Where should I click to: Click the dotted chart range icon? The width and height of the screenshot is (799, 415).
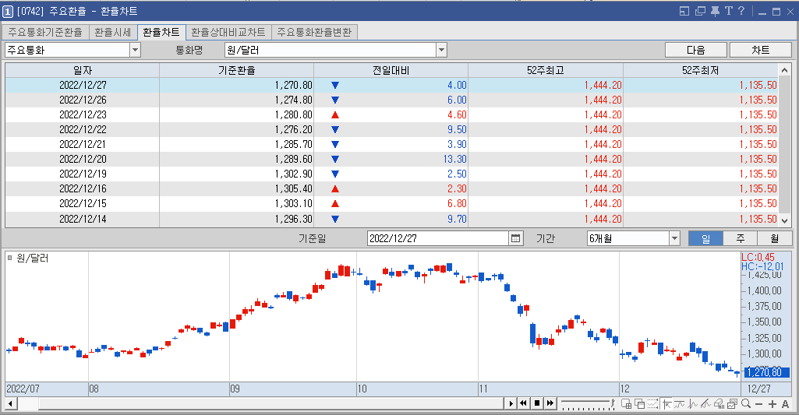point(652,404)
